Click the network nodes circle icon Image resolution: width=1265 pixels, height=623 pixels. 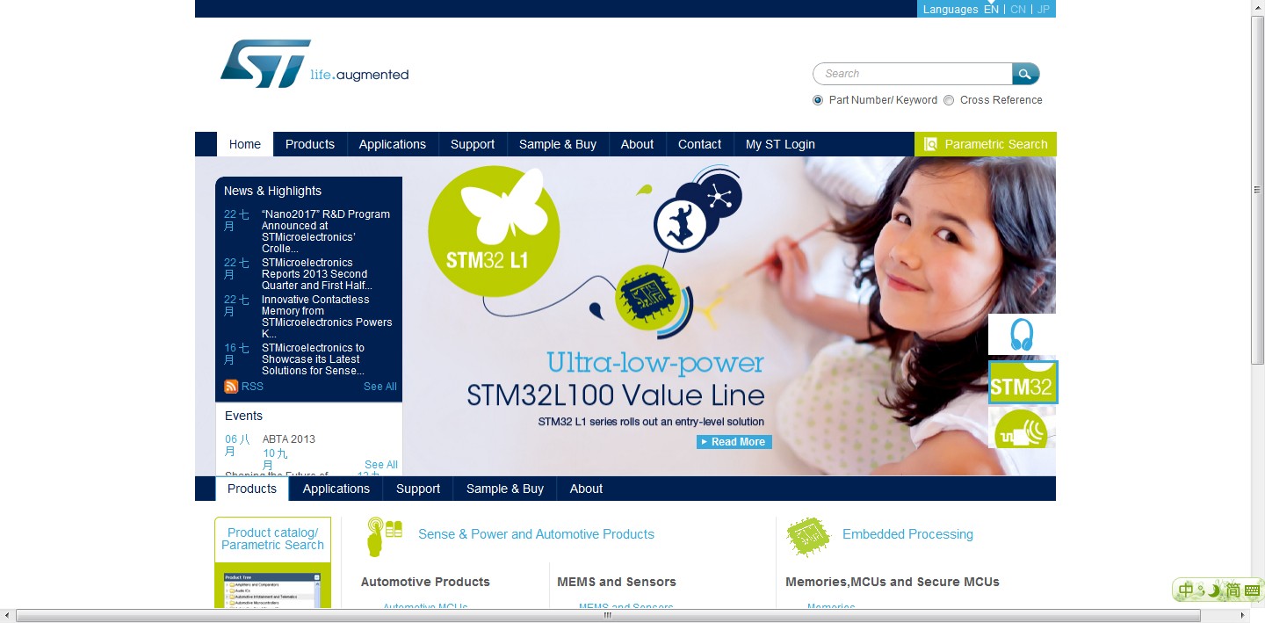click(719, 196)
